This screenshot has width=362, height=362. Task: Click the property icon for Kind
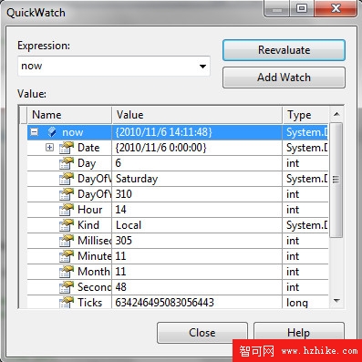click(x=67, y=225)
